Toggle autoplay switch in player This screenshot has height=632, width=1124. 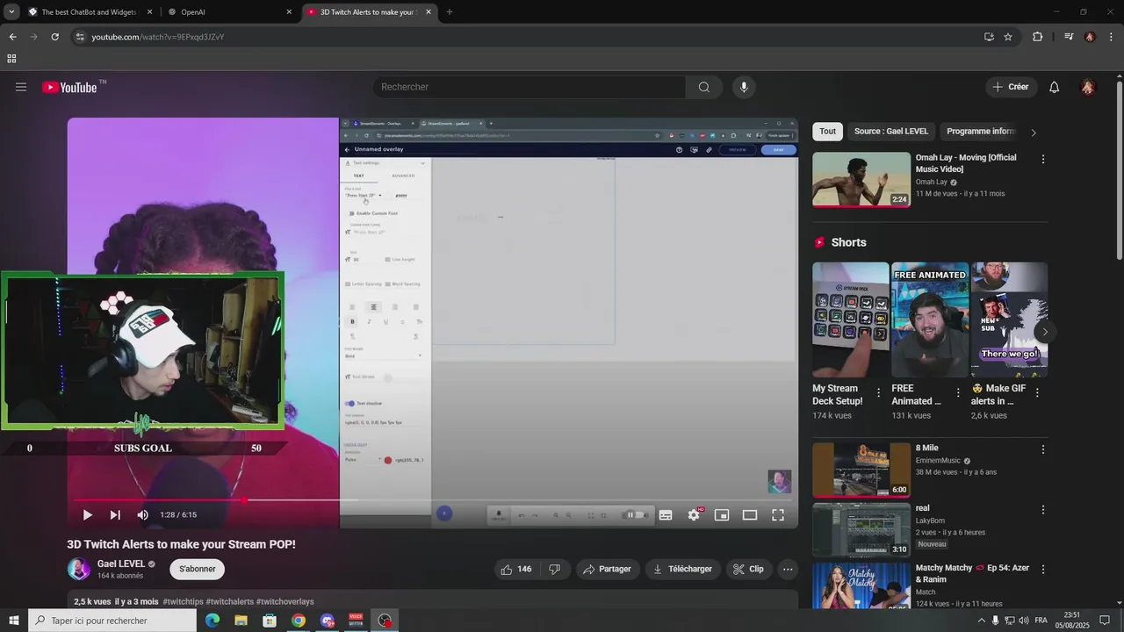point(635,515)
